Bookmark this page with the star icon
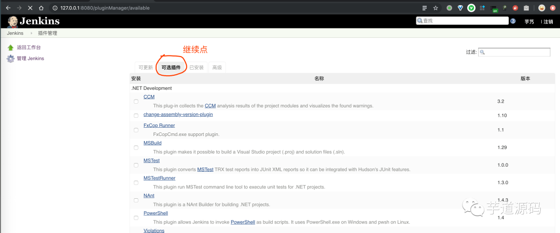 [x=436, y=8]
